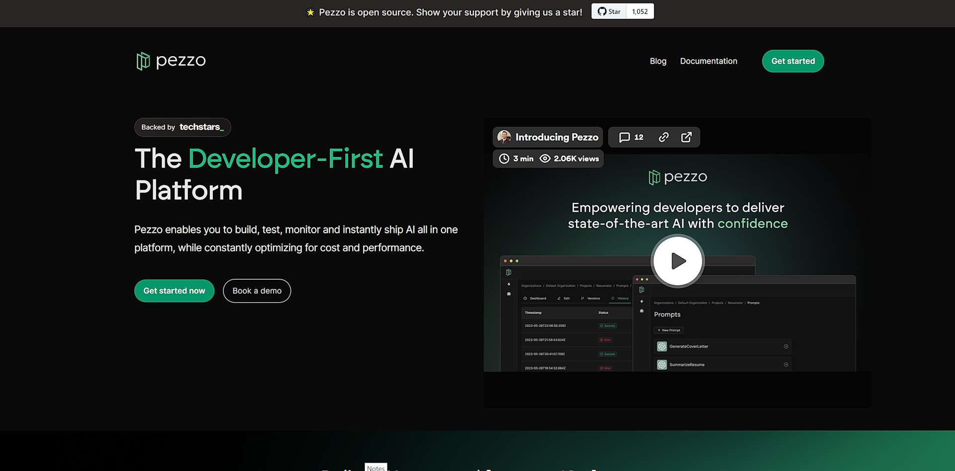The height and width of the screenshot is (471, 955).
Task: Click the author avatar next to Introducing Pezzo
Action: (503, 137)
